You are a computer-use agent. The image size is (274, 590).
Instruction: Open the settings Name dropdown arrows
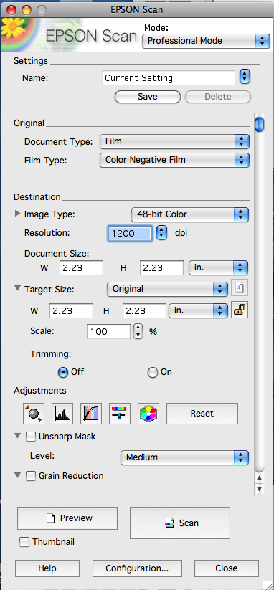coord(245,77)
